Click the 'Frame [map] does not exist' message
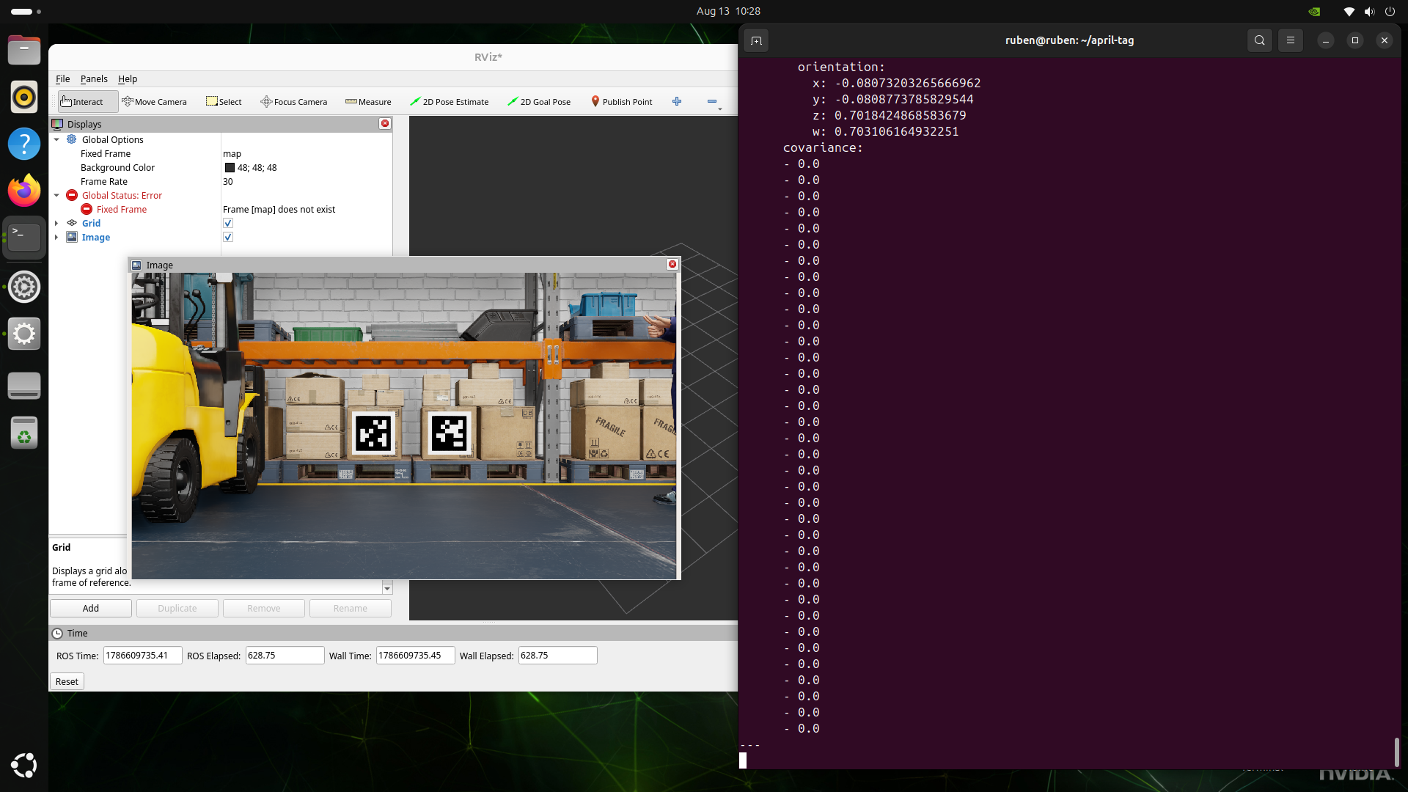 (x=279, y=209)
